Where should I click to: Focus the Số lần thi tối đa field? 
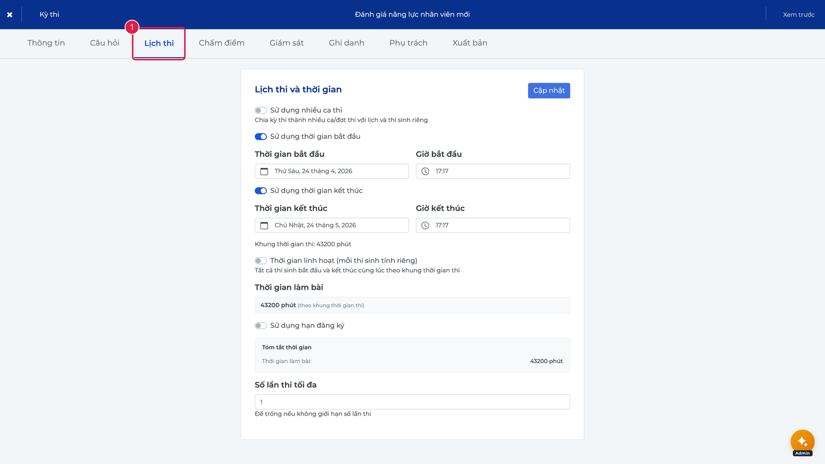[412, 402]
